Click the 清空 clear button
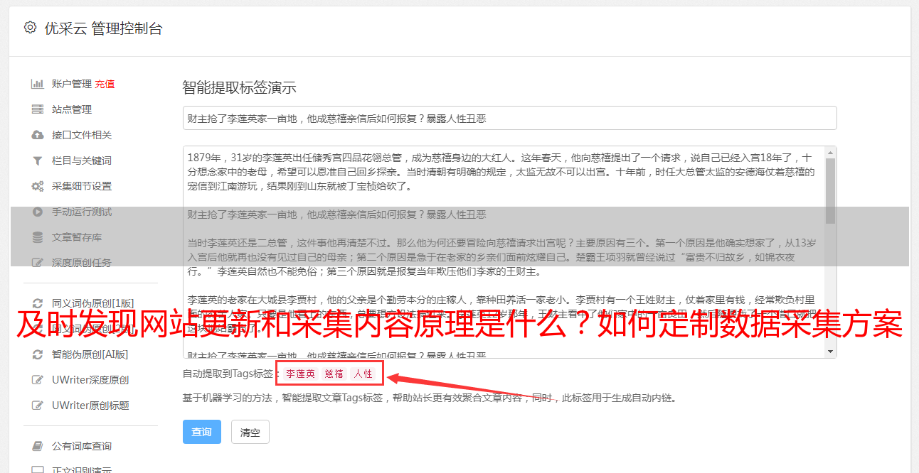 (x=250, y=432)
